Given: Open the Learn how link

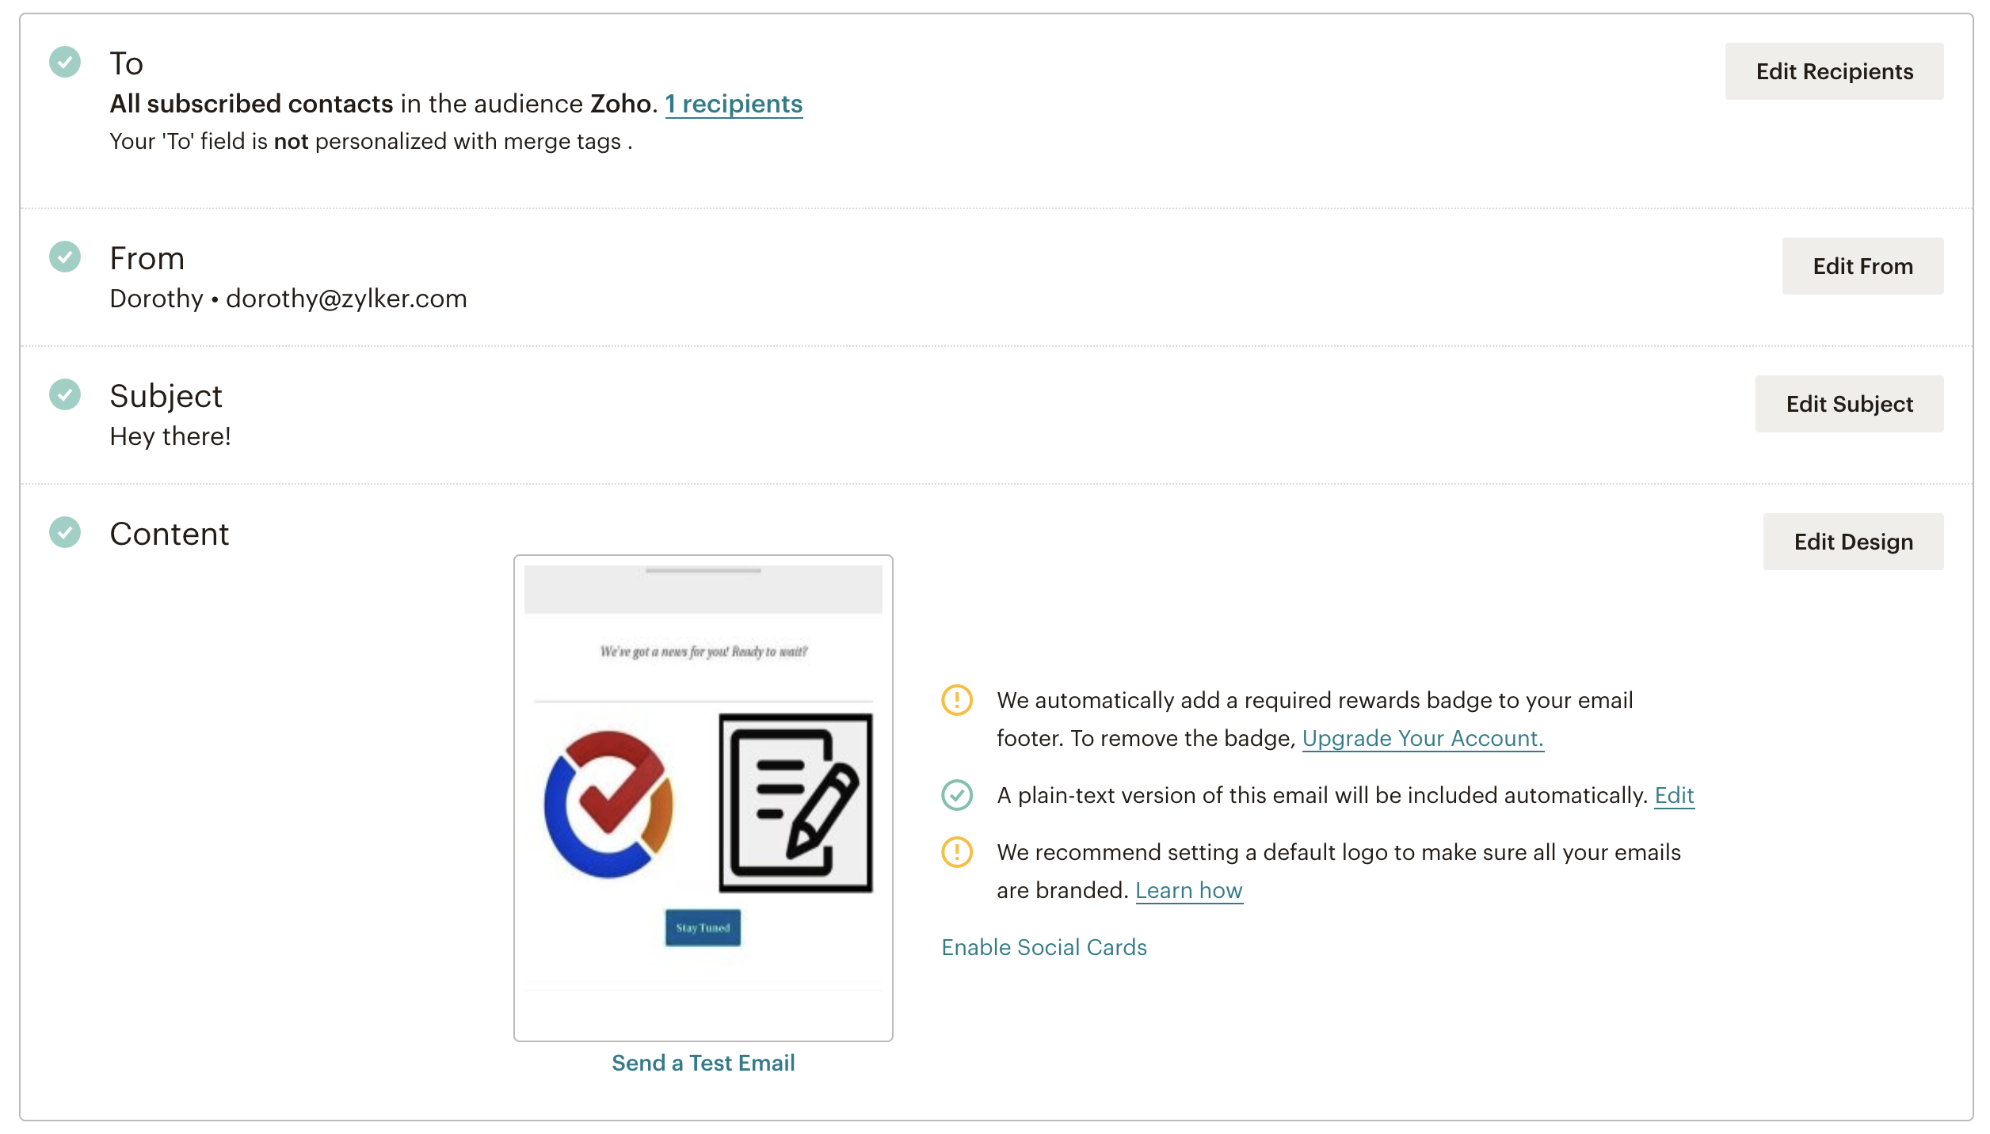Looking at the screenshot, I should 1188,890.
